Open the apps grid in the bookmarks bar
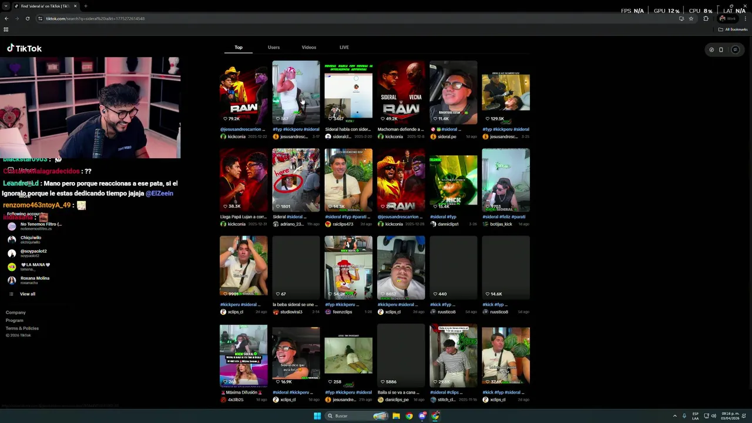The image size is (752, 423). (6, 29)
